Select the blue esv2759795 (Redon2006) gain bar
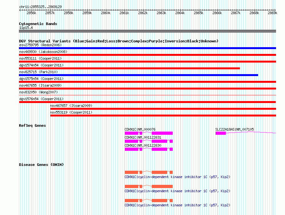Image resolution: width=285 pixels, height=215 pixels. (147, 48)
